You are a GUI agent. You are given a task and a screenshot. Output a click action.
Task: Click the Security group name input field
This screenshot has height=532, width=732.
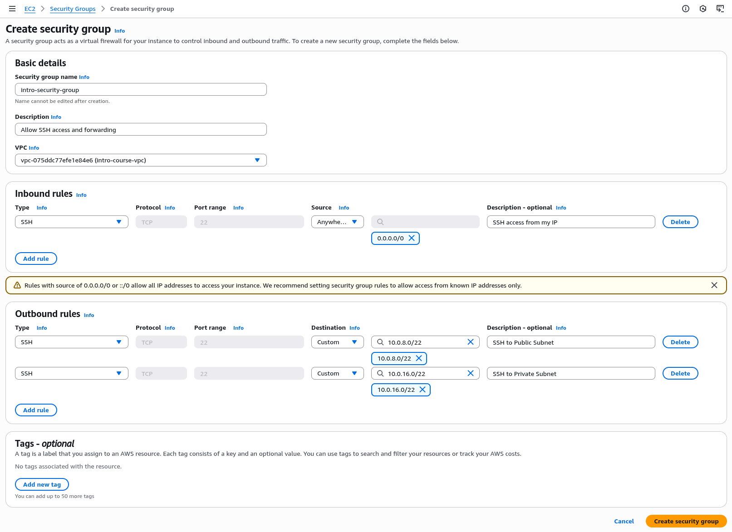(141, 90)
